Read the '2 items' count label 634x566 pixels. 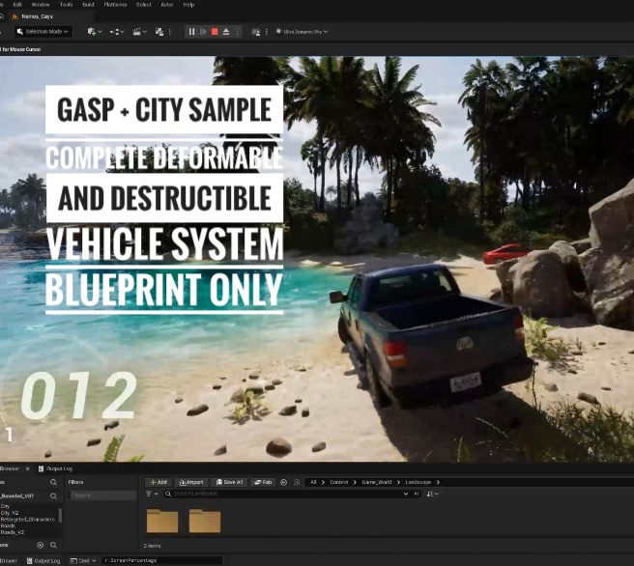(x=152, y=546)
